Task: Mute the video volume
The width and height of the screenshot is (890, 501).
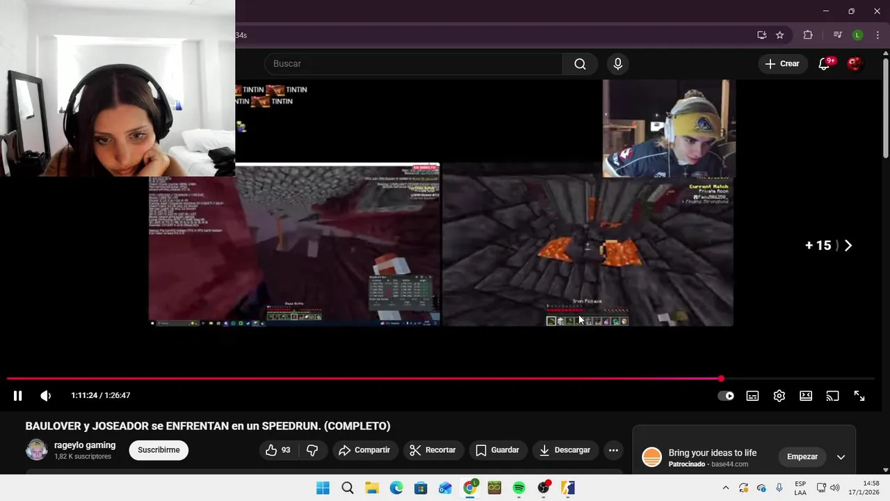Action: click(x=46, y=395)
